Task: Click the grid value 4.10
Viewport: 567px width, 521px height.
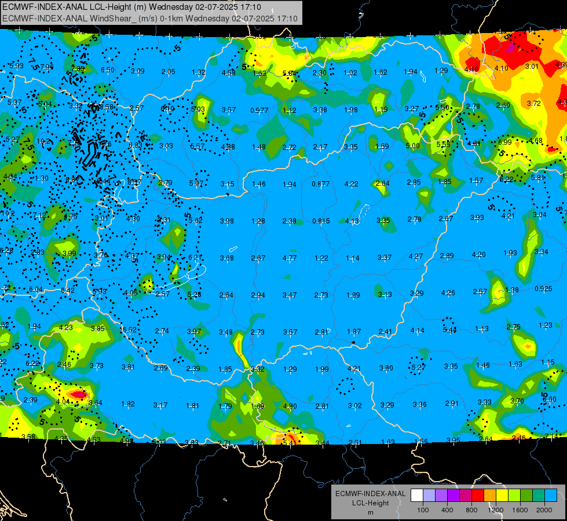Action: click(x=501, y=68)
